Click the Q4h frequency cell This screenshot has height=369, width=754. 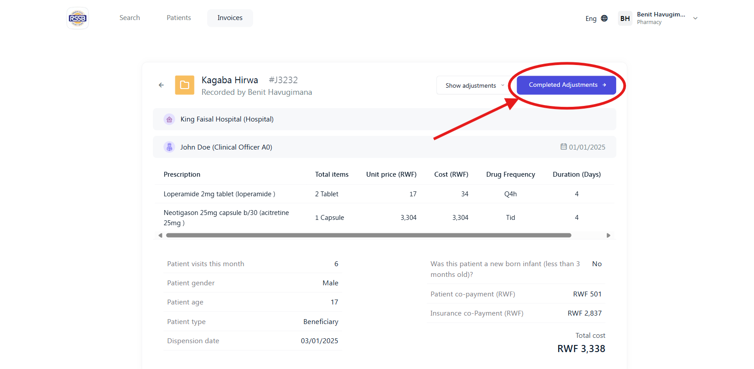point(511,194)
